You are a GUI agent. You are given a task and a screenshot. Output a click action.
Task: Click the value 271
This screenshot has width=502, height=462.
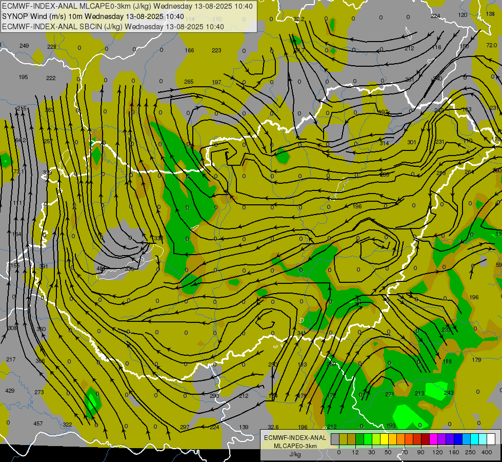pos(390,394)
